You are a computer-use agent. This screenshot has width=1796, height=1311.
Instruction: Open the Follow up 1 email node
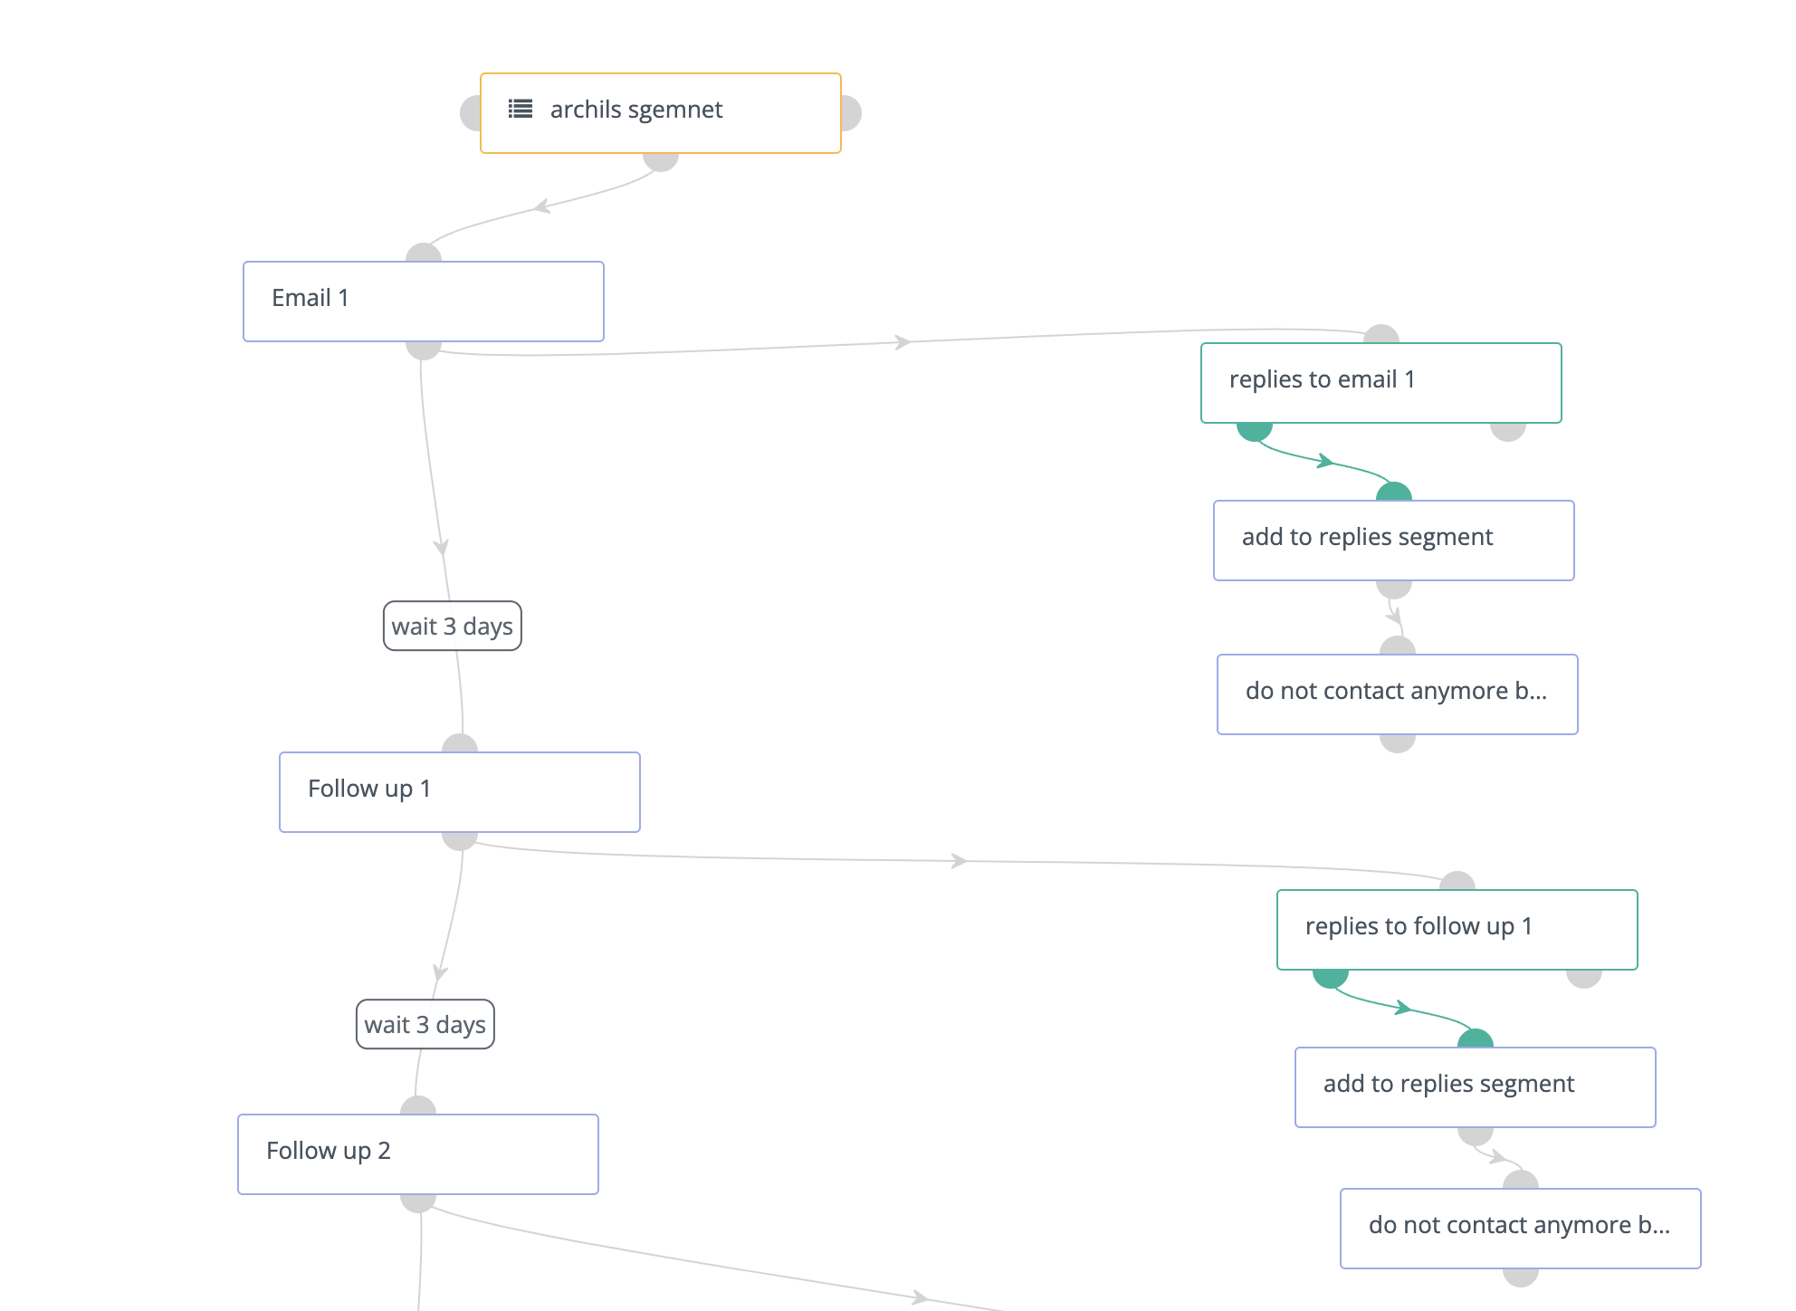pos(460,792)
